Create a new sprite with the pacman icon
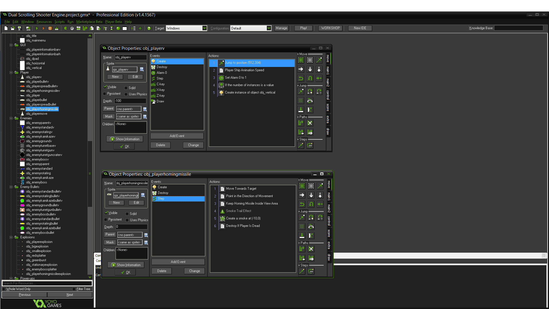This screenshot has width=549, height=309. [65, 28]
